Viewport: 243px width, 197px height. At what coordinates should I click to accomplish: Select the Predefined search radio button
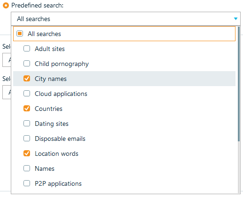tap(6, 6)
